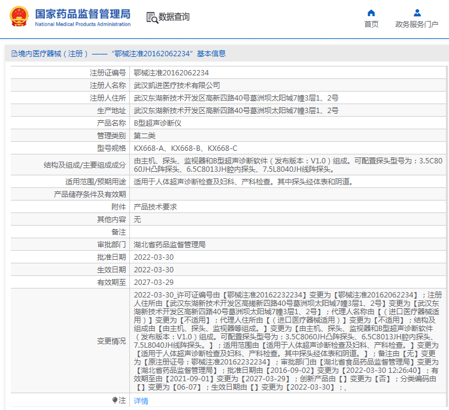Click the 有效期至 row label
449x410 pixels.
click(111, 283)
